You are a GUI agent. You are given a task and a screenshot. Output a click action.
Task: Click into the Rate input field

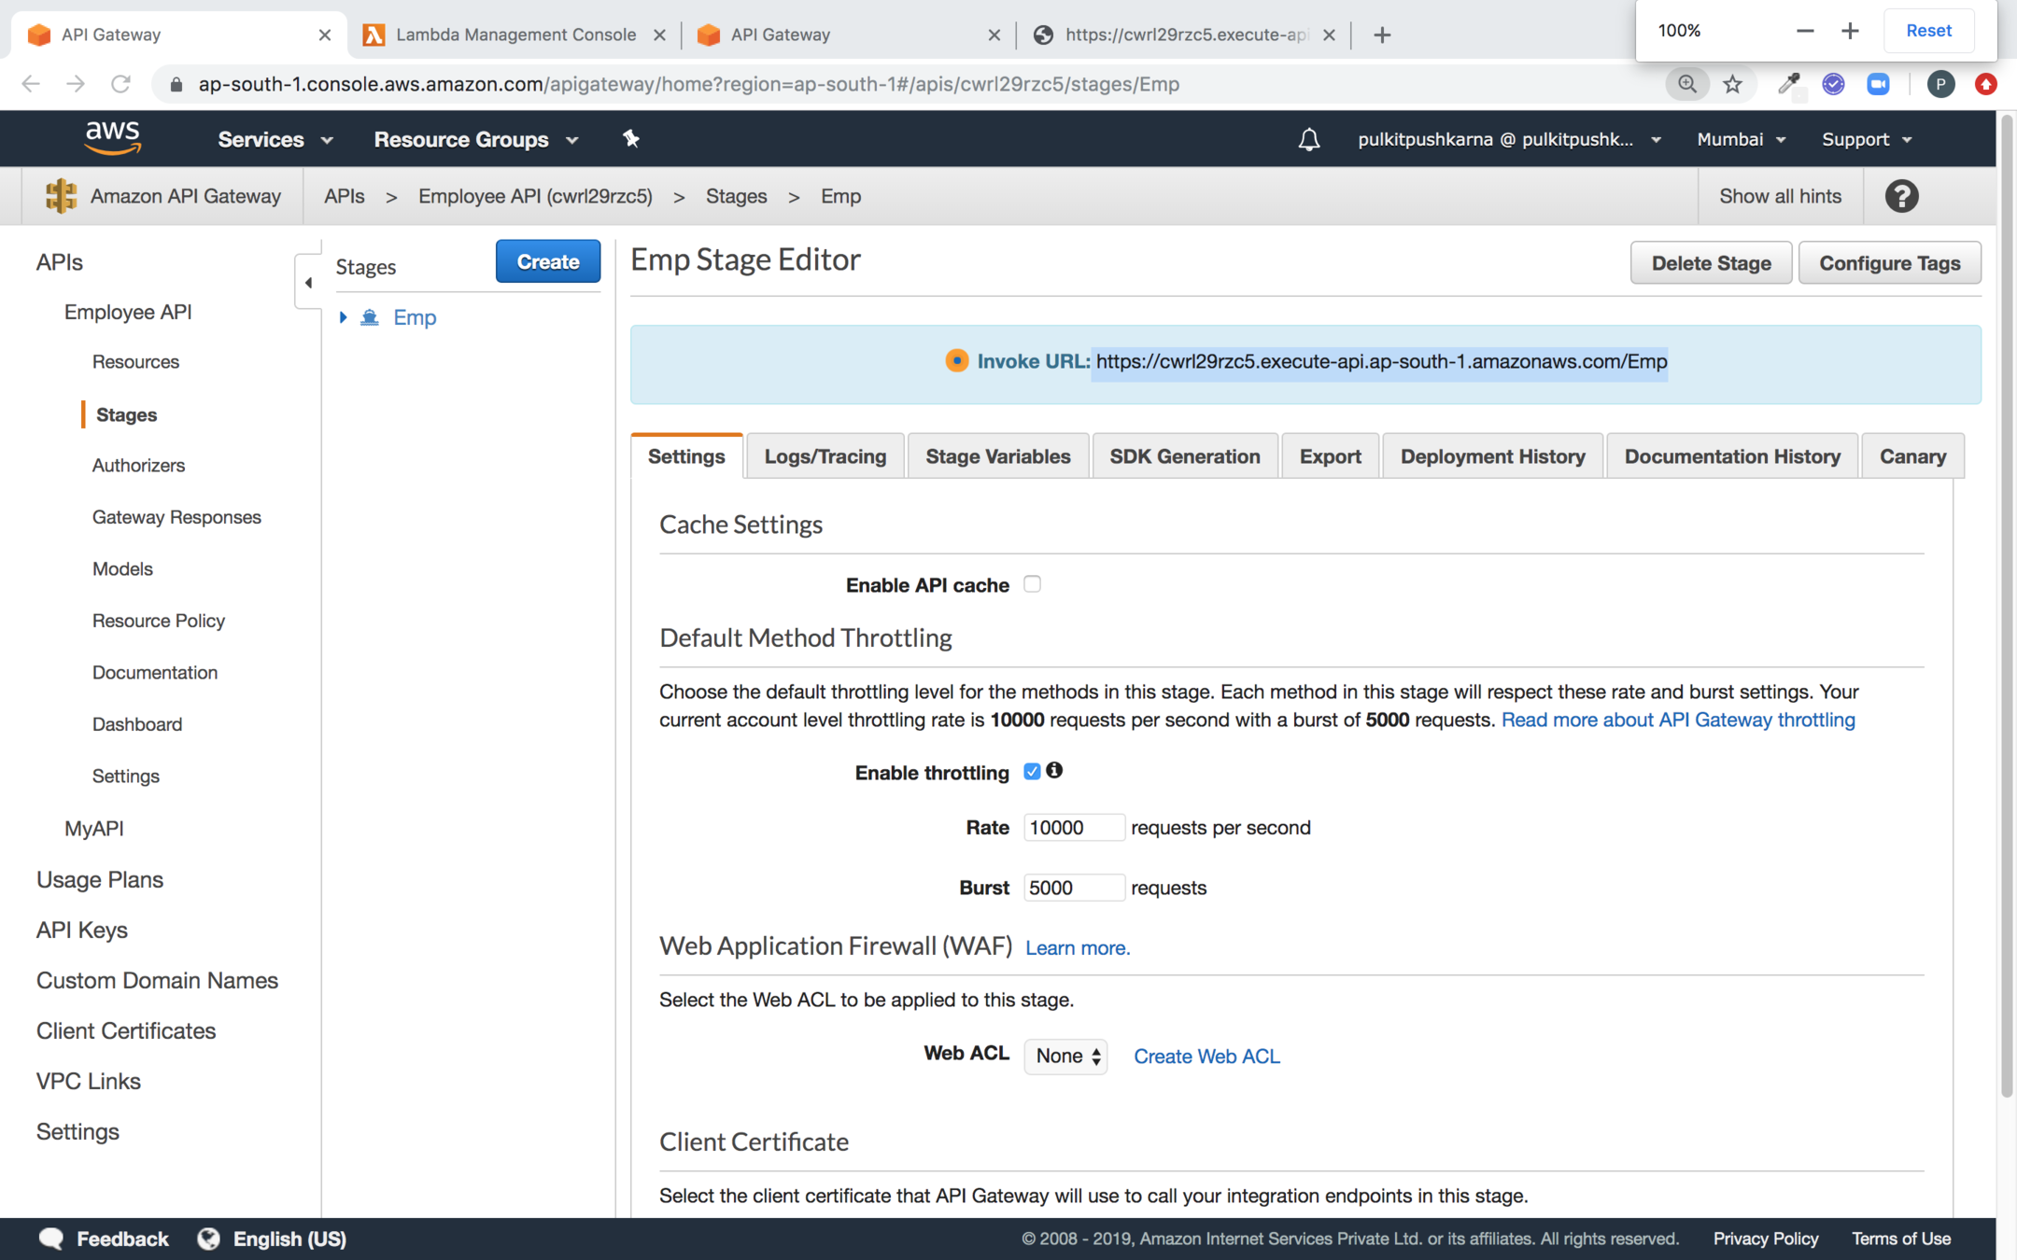point(1073,828)
